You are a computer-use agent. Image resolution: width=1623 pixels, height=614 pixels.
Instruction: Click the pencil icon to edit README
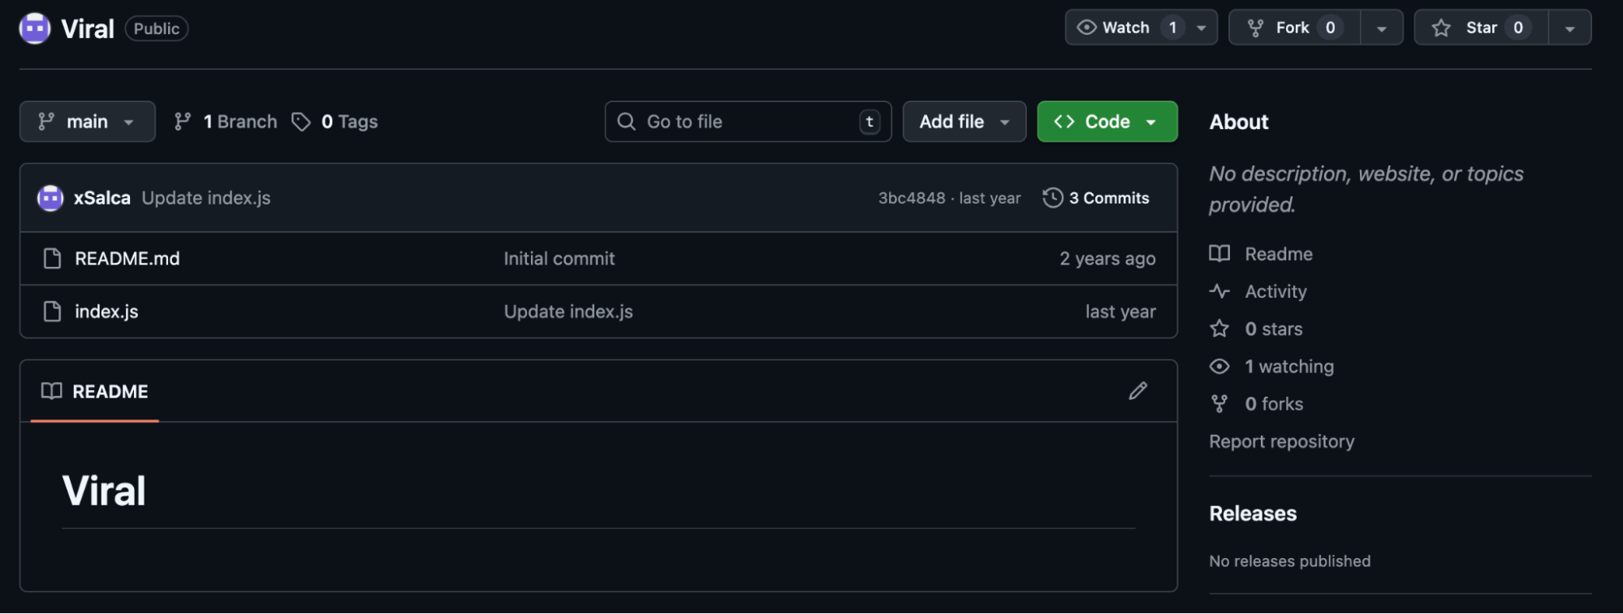click(x=1137, y=391)
